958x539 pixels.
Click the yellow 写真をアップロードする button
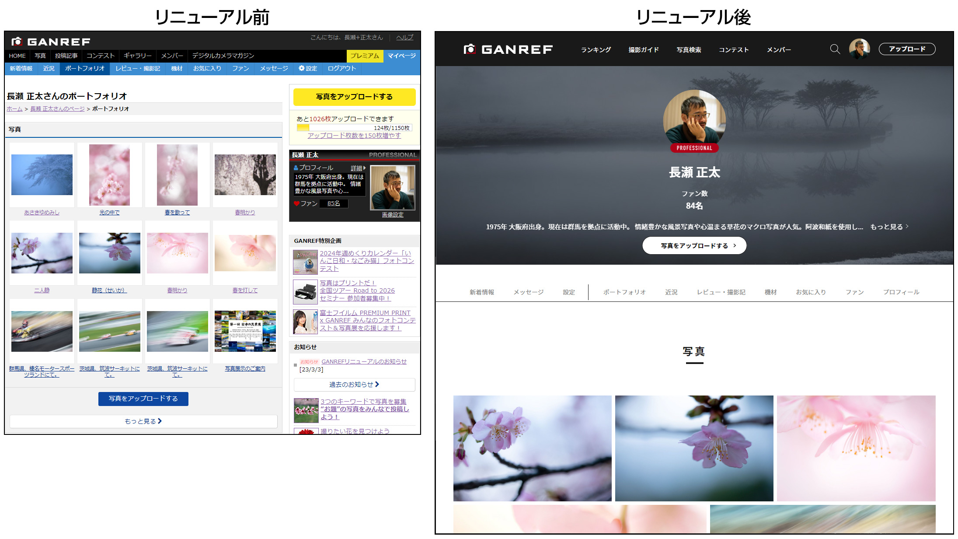pos(354,97)
